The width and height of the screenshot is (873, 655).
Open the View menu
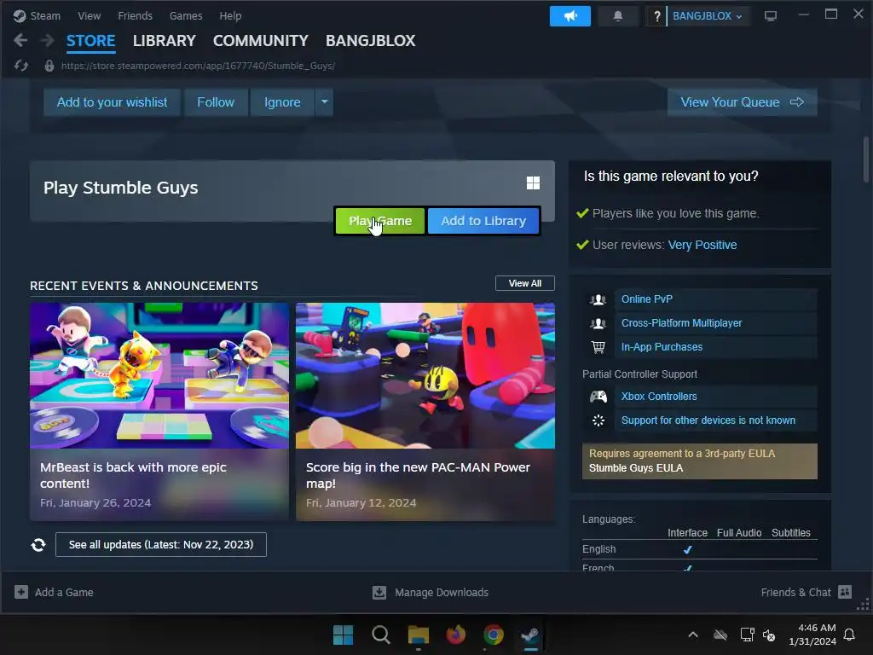tap(89, 16)
